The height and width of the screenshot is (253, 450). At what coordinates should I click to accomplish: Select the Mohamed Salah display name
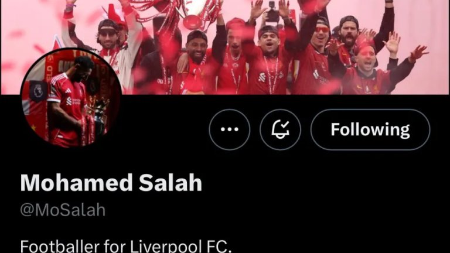coord(111,183)
